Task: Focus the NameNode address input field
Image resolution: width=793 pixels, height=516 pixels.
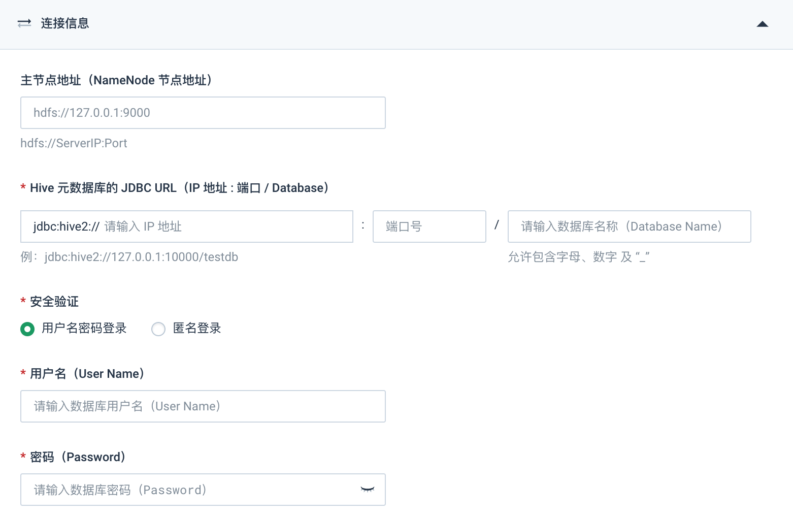Action: (203, 113)
